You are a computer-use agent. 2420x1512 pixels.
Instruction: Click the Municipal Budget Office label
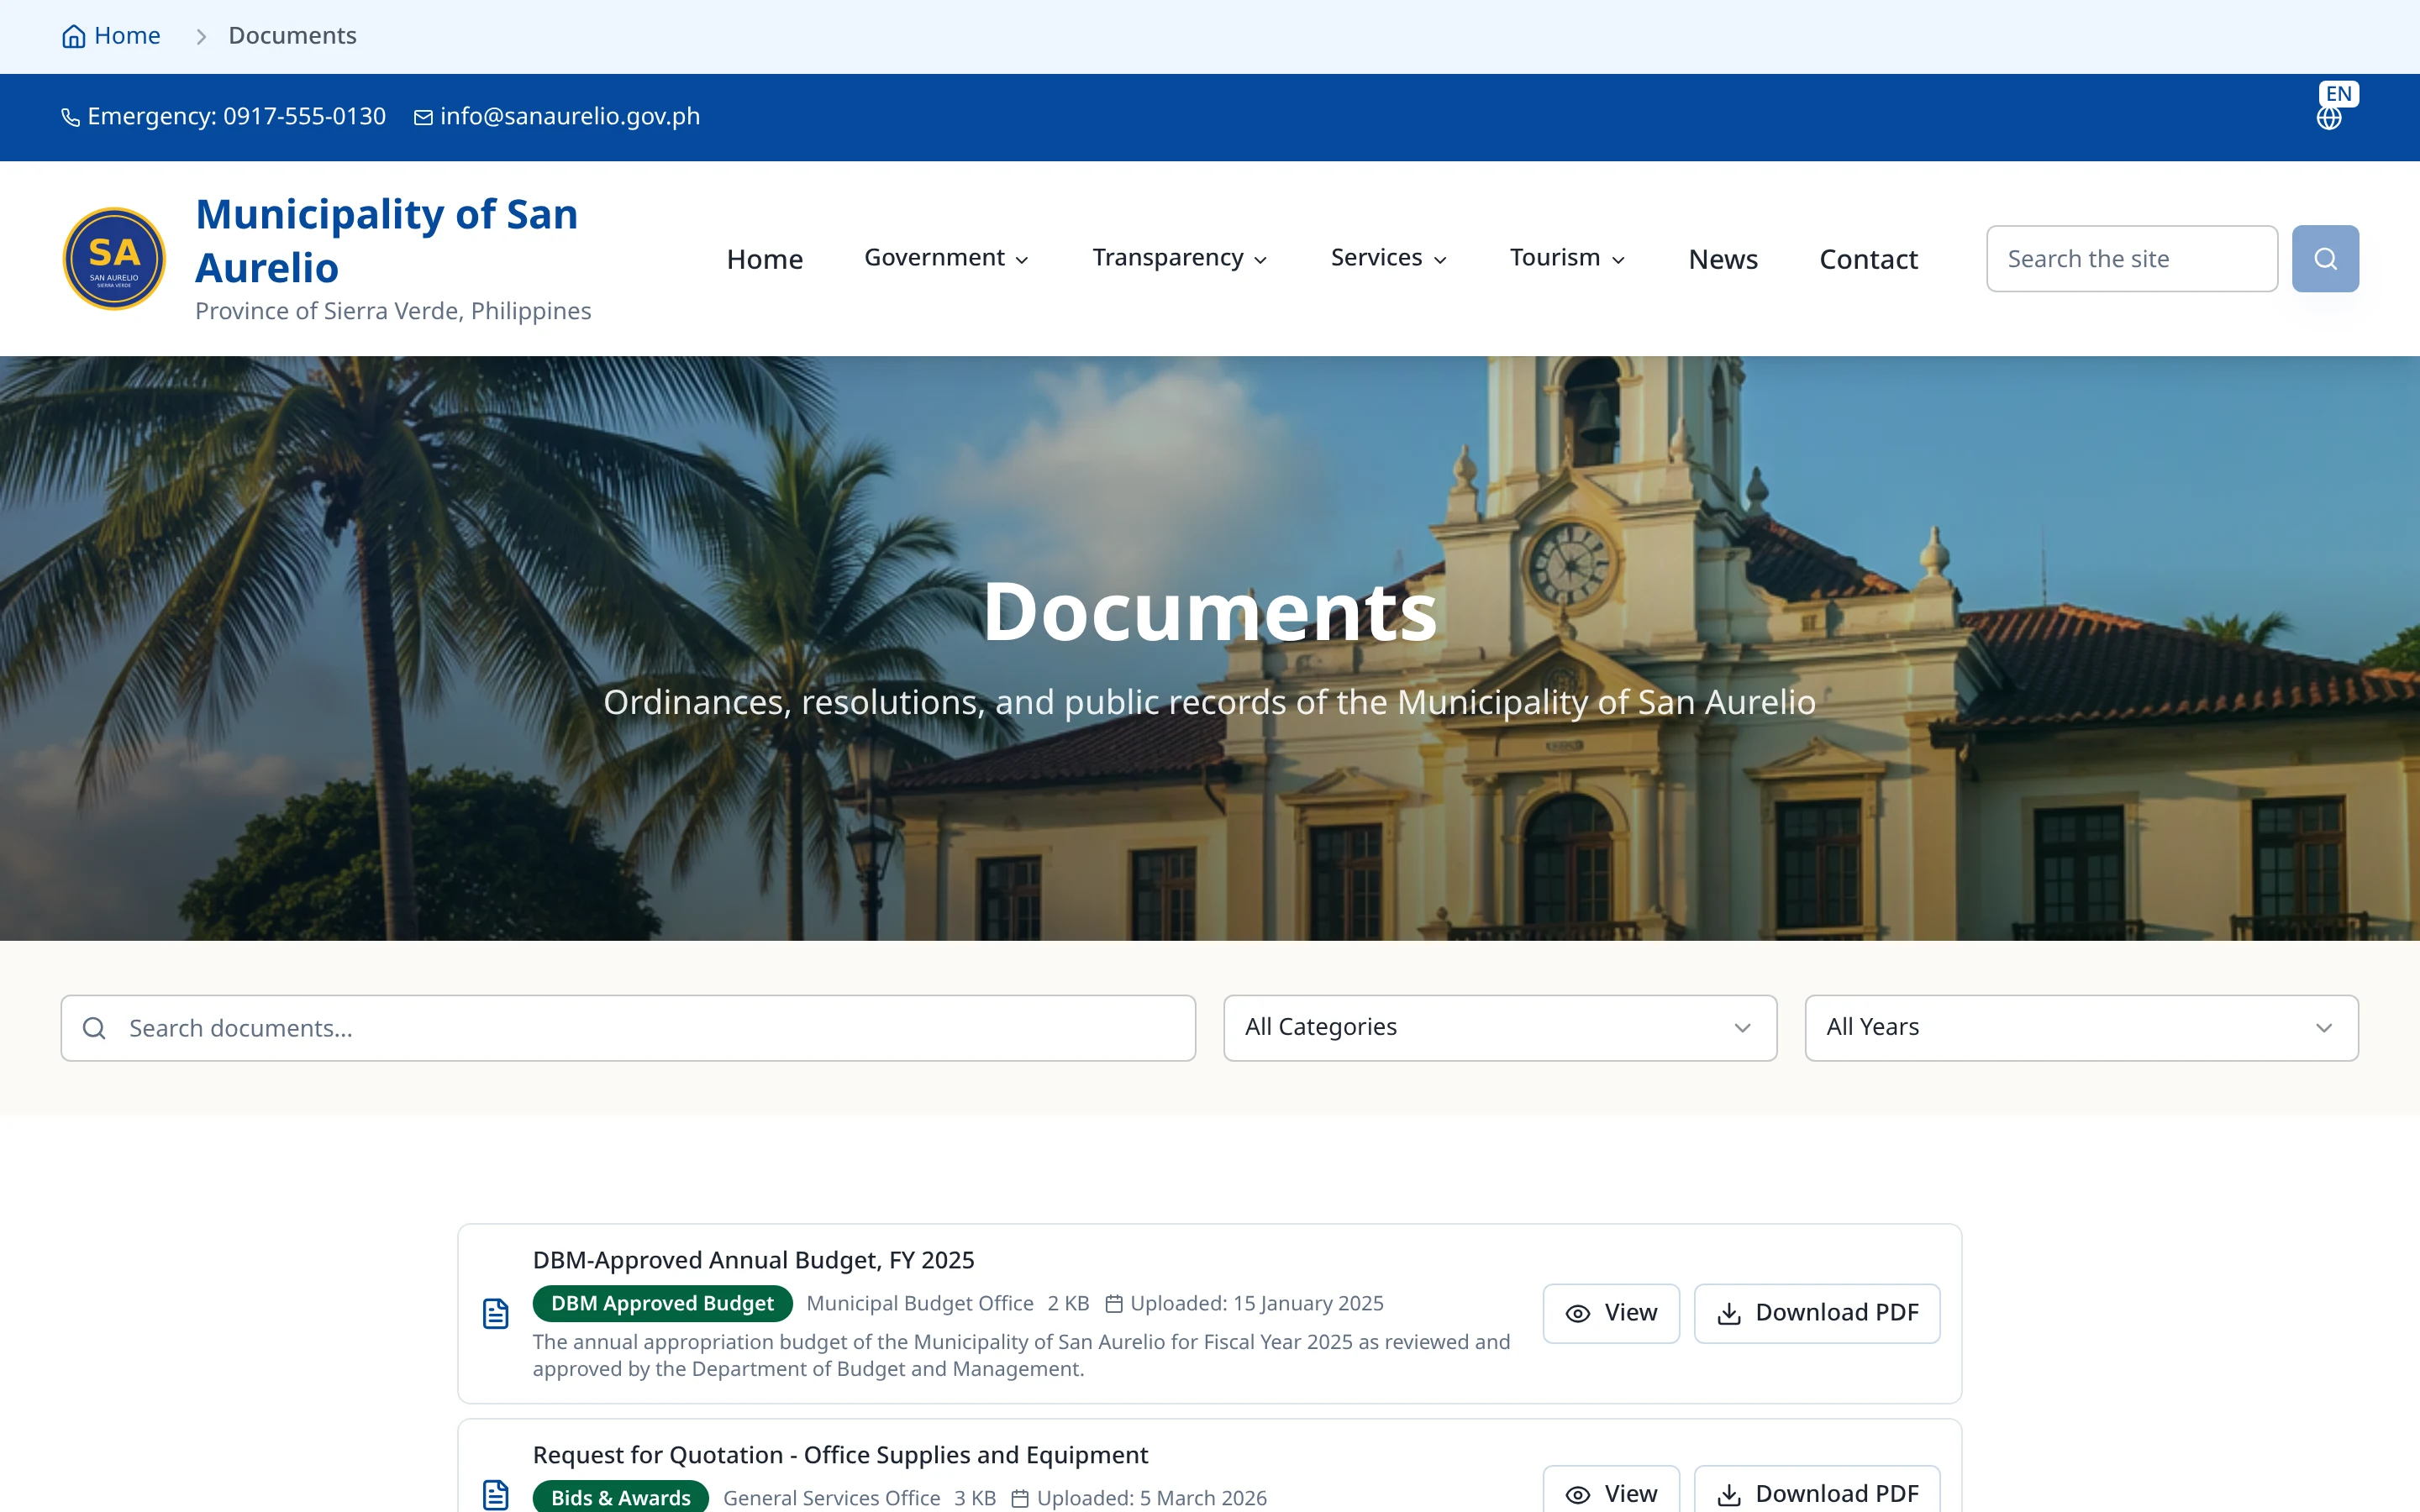tap(920, 1304)
